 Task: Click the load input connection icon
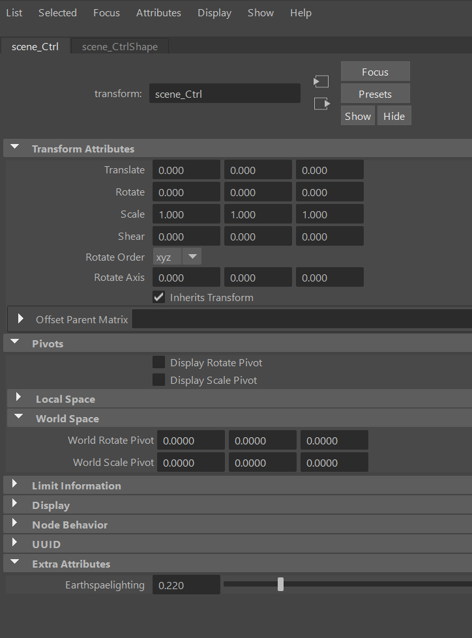click(321, 81)
